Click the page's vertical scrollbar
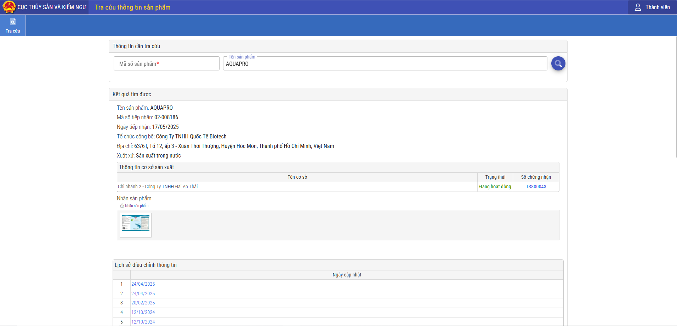 [x=676, y=97]
